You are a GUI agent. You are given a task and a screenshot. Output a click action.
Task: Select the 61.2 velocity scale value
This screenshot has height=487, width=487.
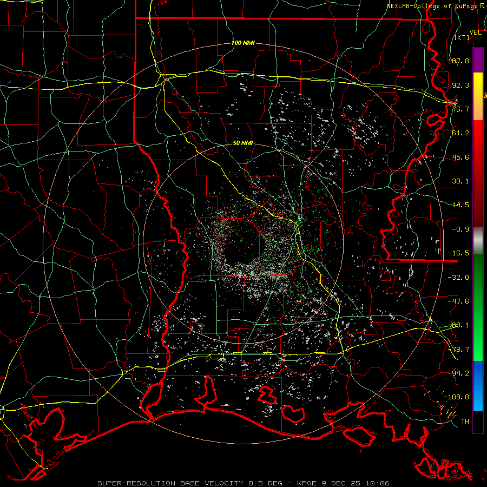[x=460, y=133]
